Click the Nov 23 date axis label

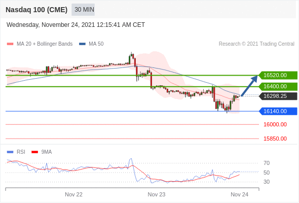tap(157, 194)
